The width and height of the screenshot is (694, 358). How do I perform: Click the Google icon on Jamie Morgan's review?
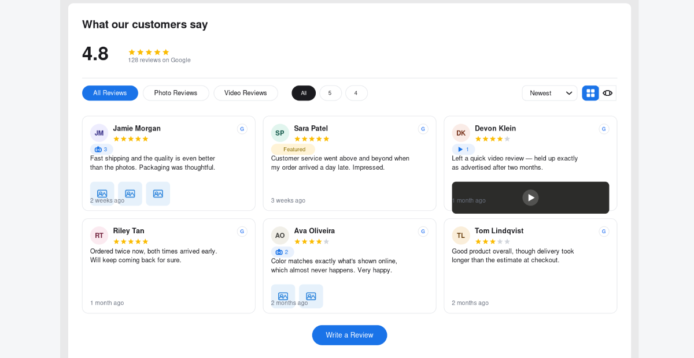pos(242,129)
